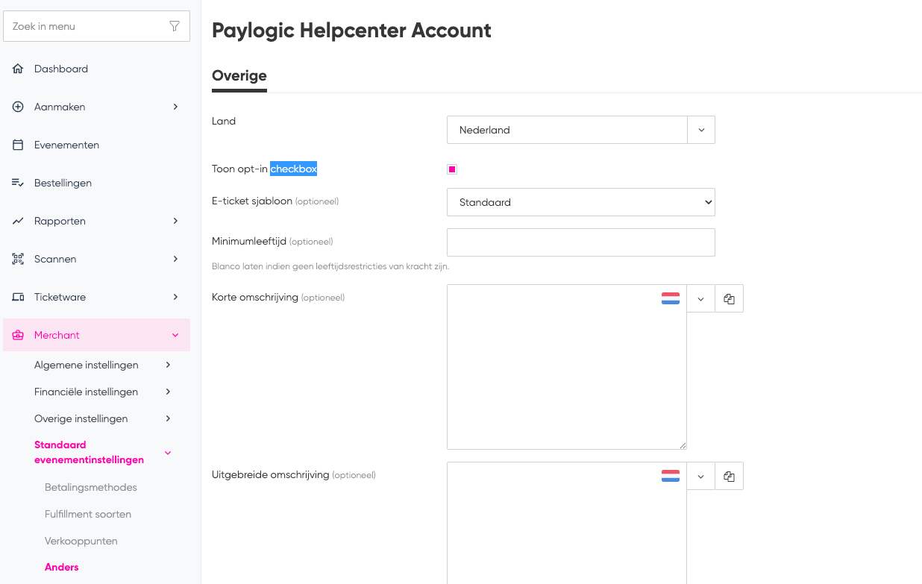Click Dutch flag in Uitgebreide omschrijving
Image resolution: width=922 pixels, height=584 pixels.
click(671, 476)
